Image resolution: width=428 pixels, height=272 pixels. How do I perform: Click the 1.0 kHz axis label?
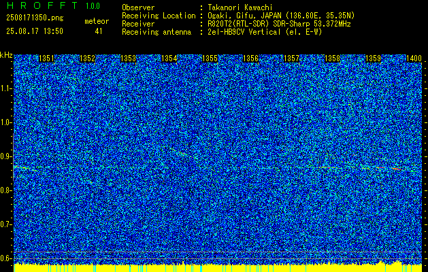tap(5, 123)
